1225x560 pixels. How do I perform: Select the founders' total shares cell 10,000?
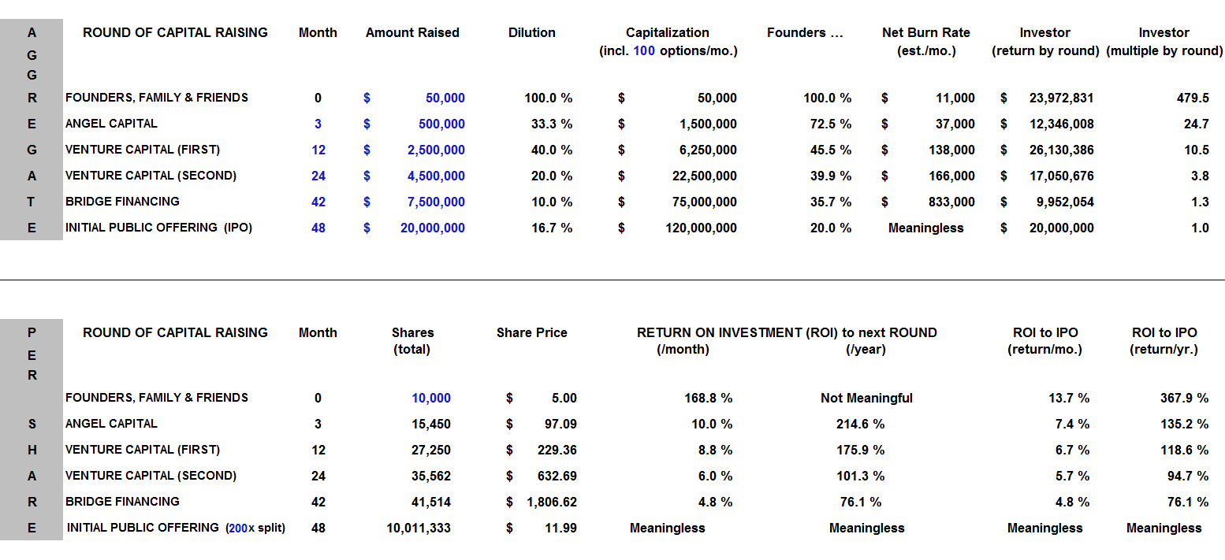[x=430, y=398]
